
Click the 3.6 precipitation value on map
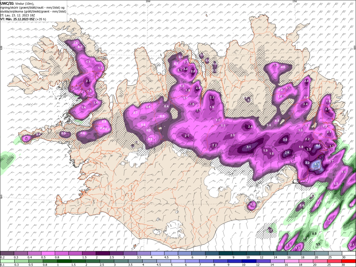tap(287, 152)
